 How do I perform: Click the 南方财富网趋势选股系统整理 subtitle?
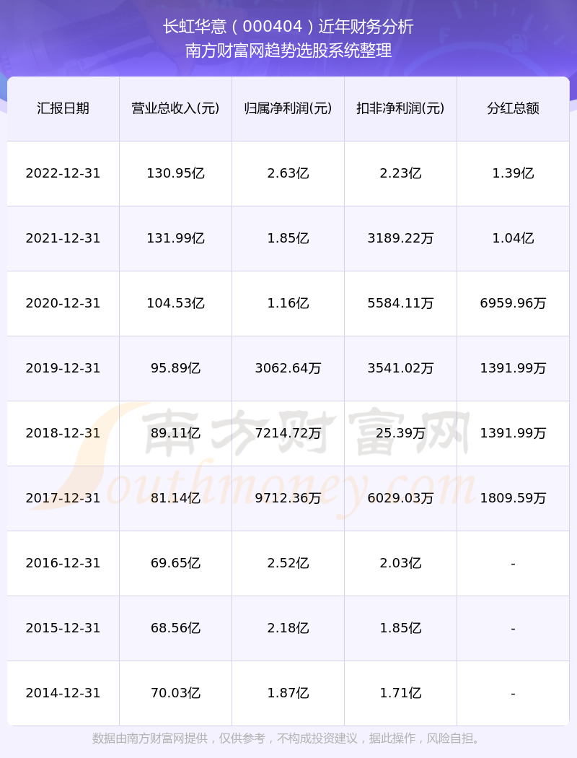pos(288,51)
